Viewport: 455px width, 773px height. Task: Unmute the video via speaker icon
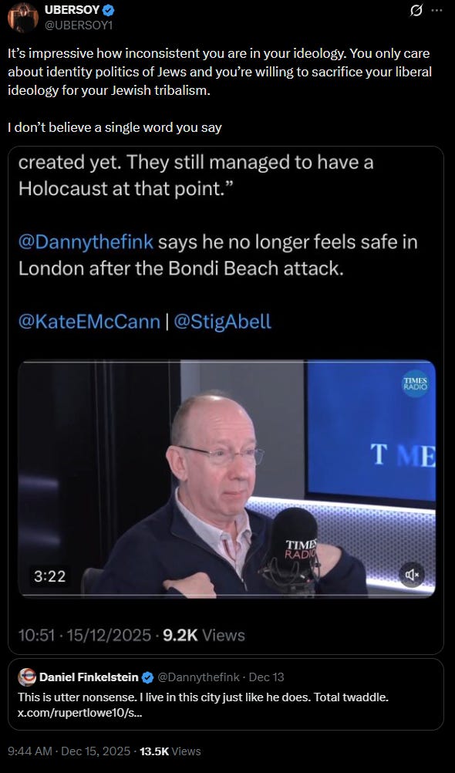[x=411, y=575]
